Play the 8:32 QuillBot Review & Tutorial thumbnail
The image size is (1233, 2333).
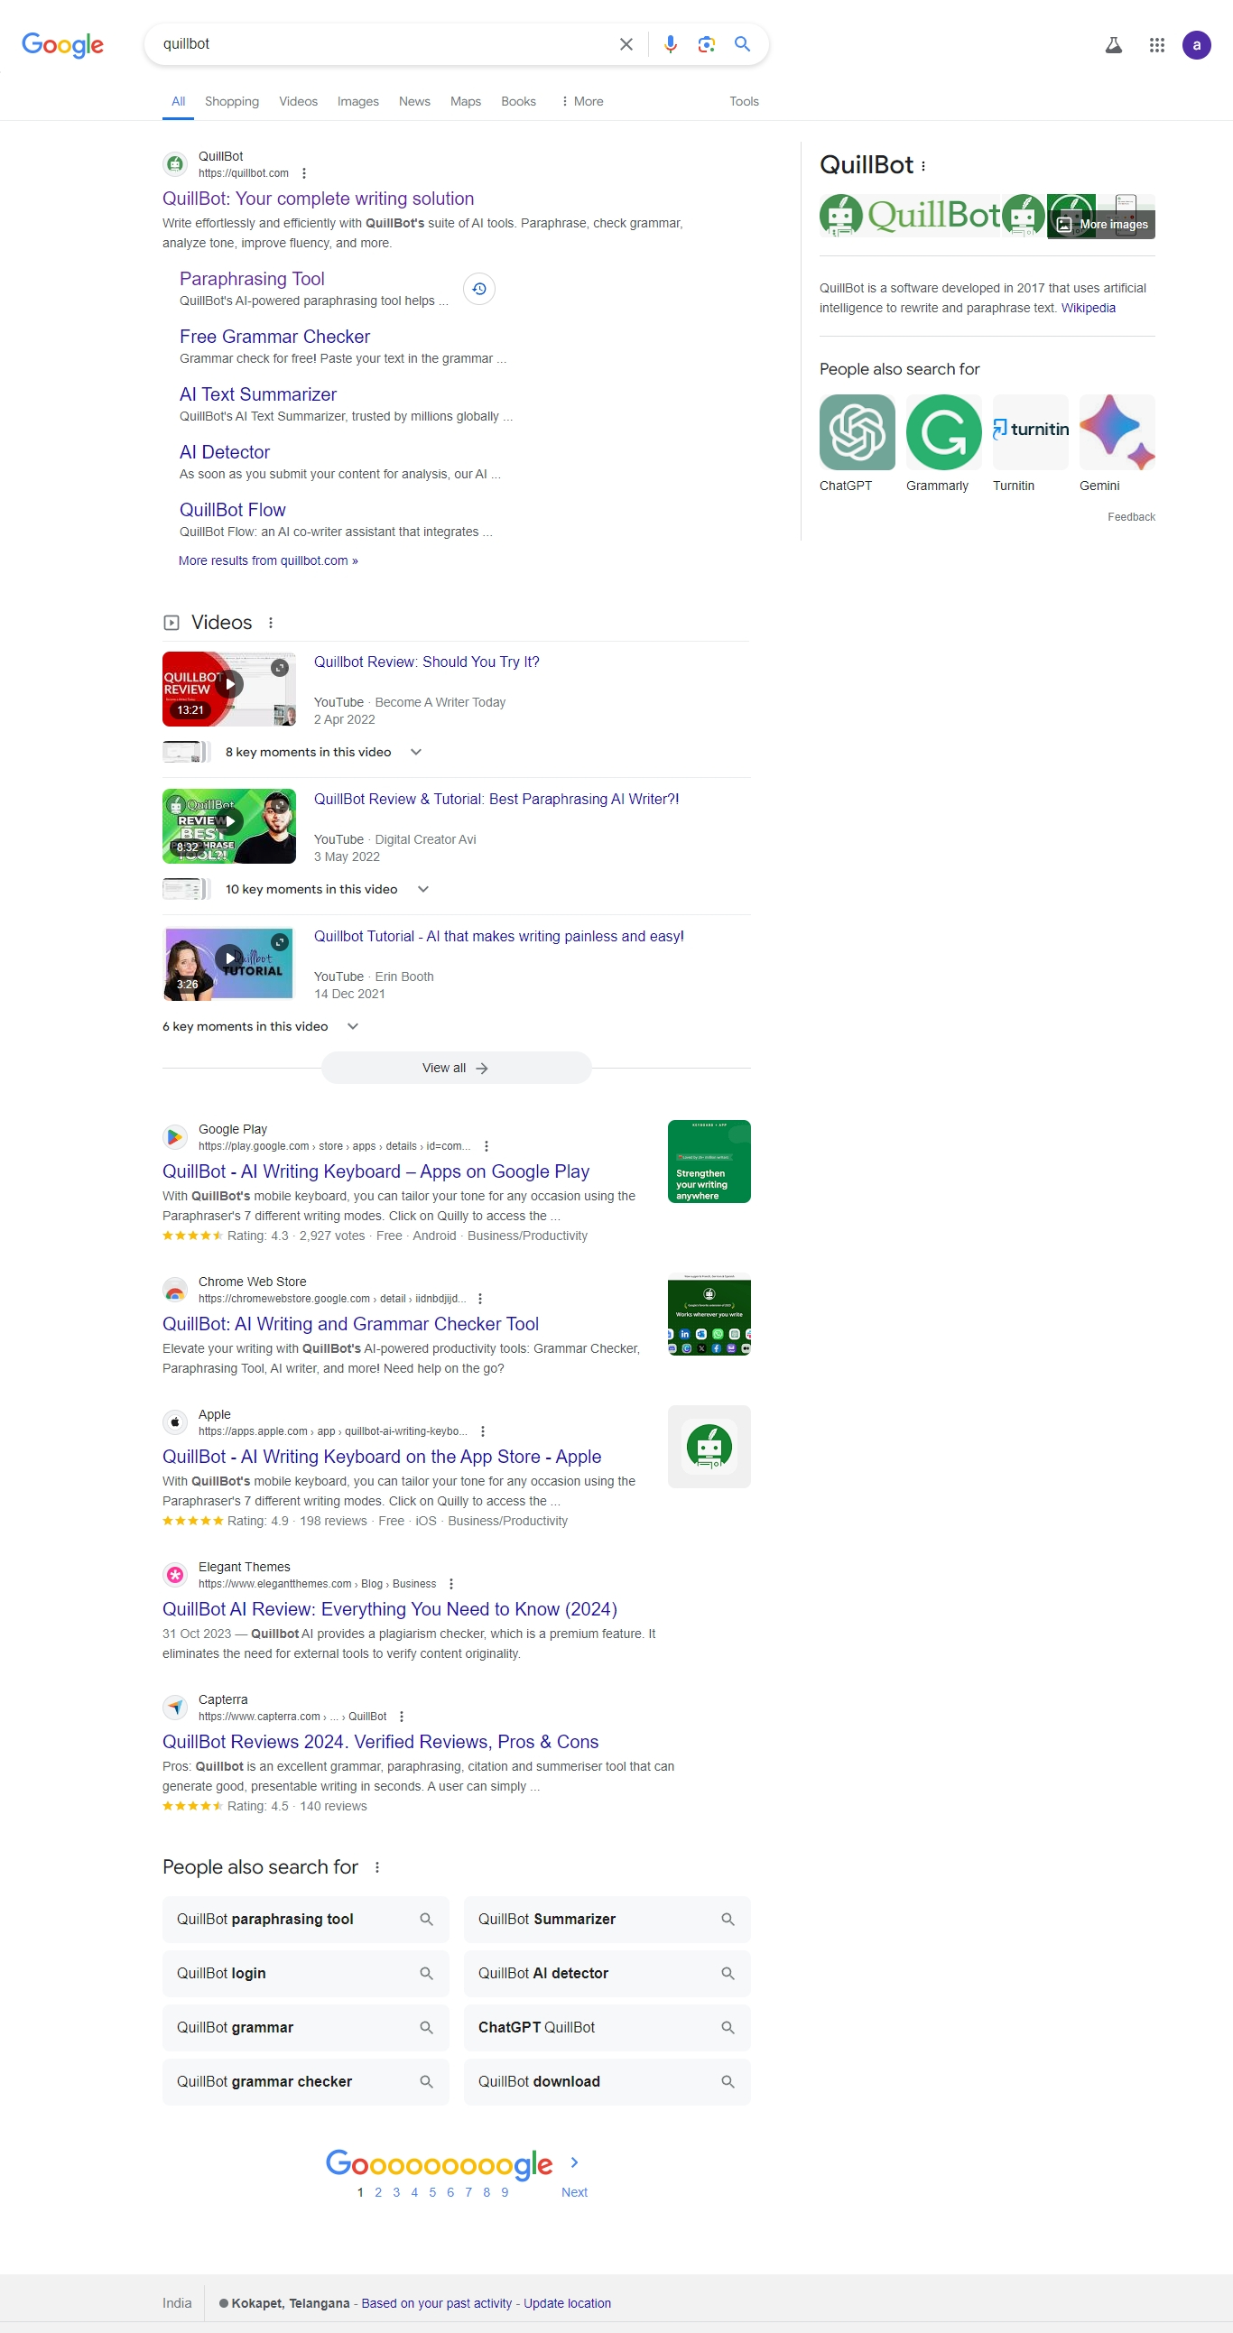click(x=229, y=826)
